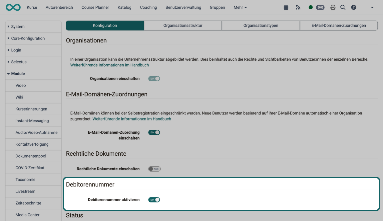This screenshot has width=383, height=221.
Task: Select Instant-Messaging in the sidebar
Action: (33, 121)
